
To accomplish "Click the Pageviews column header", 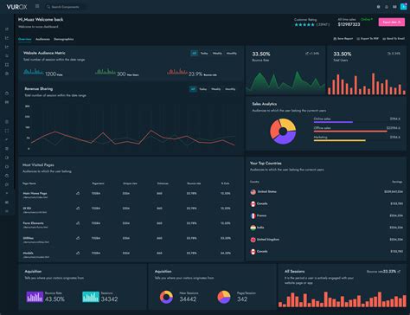I will (98, 183).
